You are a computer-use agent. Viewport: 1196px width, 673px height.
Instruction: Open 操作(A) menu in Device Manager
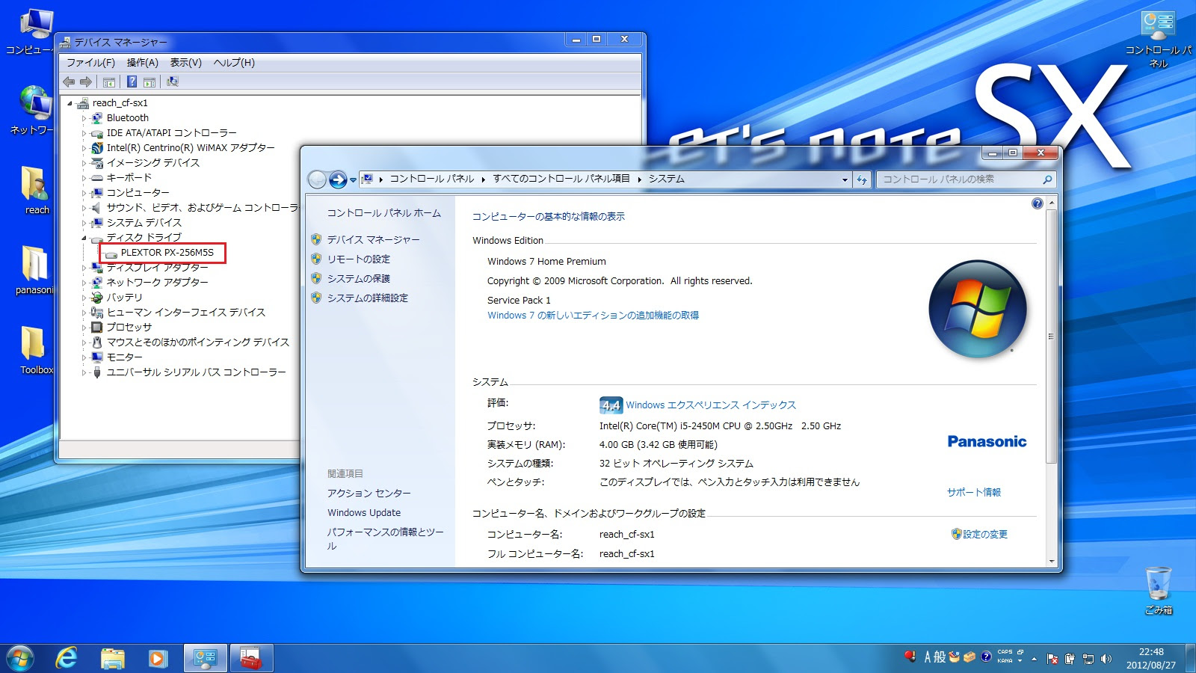[143, 63]
